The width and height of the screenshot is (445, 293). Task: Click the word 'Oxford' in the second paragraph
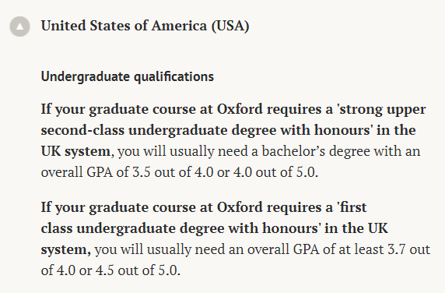(x=240, y=207)
